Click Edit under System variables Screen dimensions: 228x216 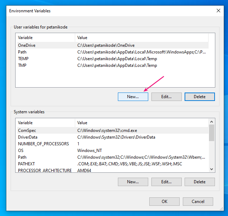(166, 182)
